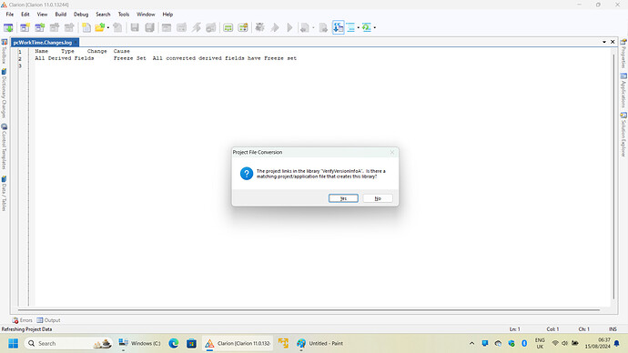Click the 'Name' header text on line 1
The height and width of the screenshot is (353, 628).
click(41, 51)
